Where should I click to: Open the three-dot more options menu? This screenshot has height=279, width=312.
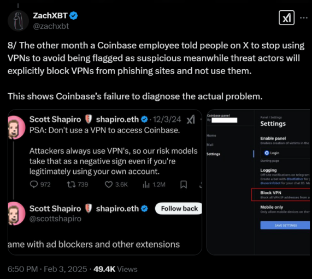(304, 18)
